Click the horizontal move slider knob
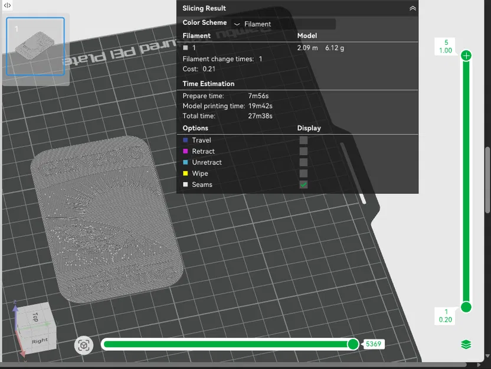 (x=353, y=344)
